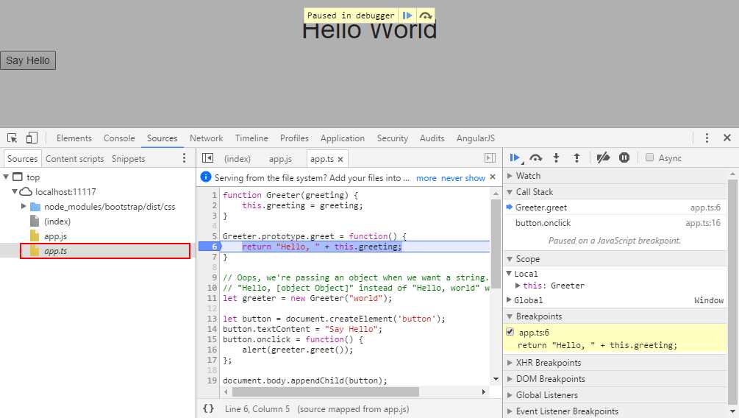Collapse the localhost:11117 tree node

point(15,191)
